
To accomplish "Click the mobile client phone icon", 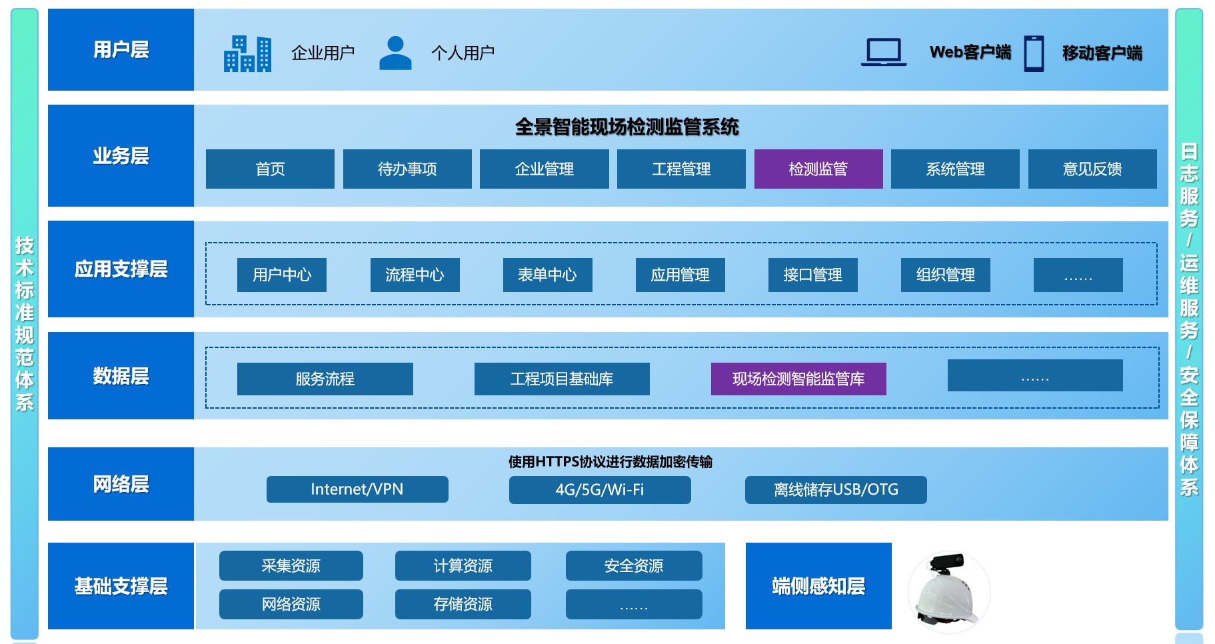I will (x=1034, y=53).
